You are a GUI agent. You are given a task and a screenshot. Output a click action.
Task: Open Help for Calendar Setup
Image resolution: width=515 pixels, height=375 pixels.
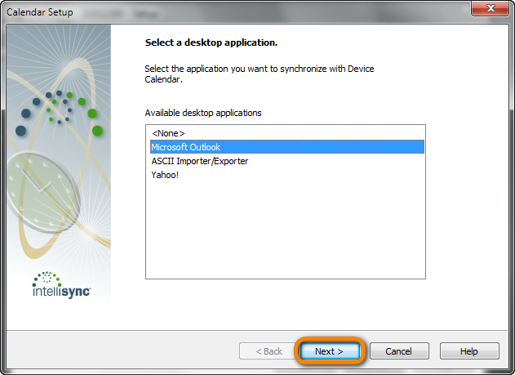coord(469,351)
